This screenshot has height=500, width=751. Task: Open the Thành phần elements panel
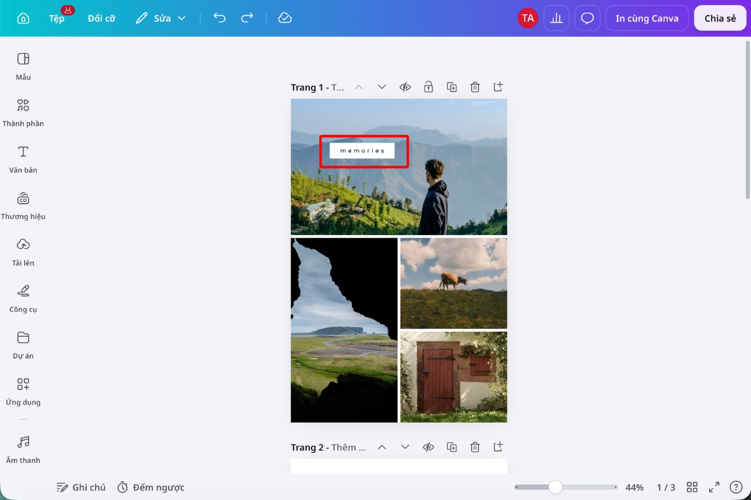pos(23,112)
